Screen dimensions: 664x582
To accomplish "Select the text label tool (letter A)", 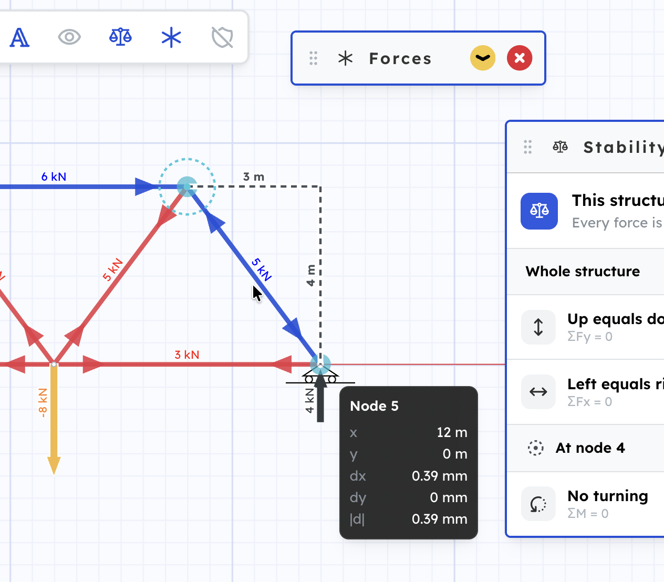I will point(19,38).
